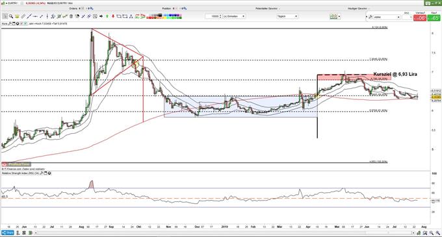442x237 pixels.
Task: Activate the zoom magnifier tool
Action: coord(11,16)
